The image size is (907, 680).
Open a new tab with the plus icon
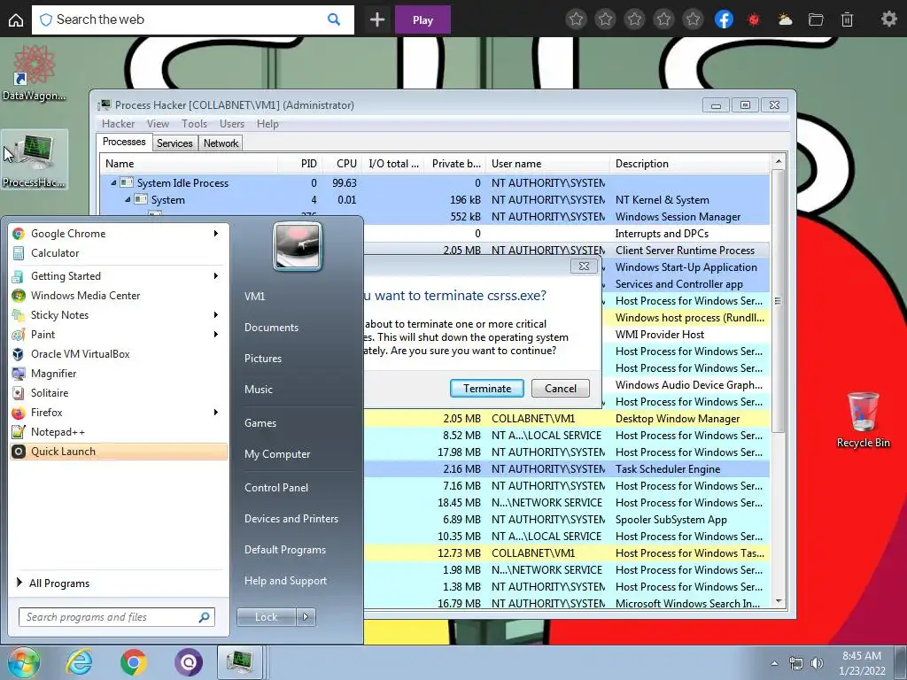click(377, 20)
